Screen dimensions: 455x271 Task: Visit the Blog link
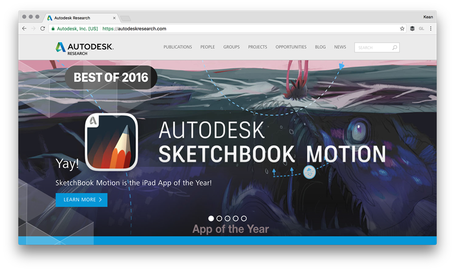point(320,47)
